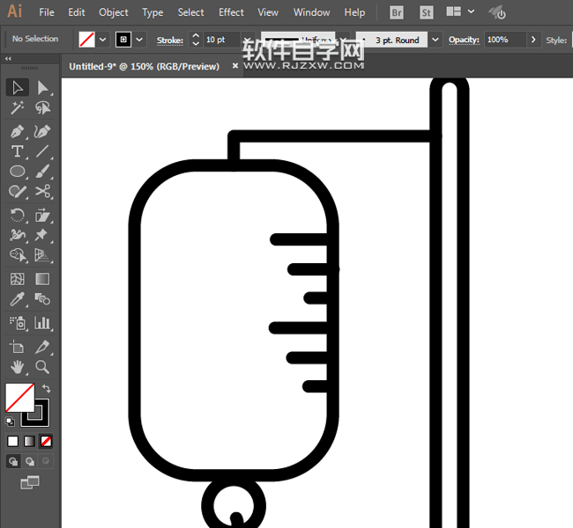Switch to the Untitled-9 document tab
Screen dimensions: 573x528
144,66
